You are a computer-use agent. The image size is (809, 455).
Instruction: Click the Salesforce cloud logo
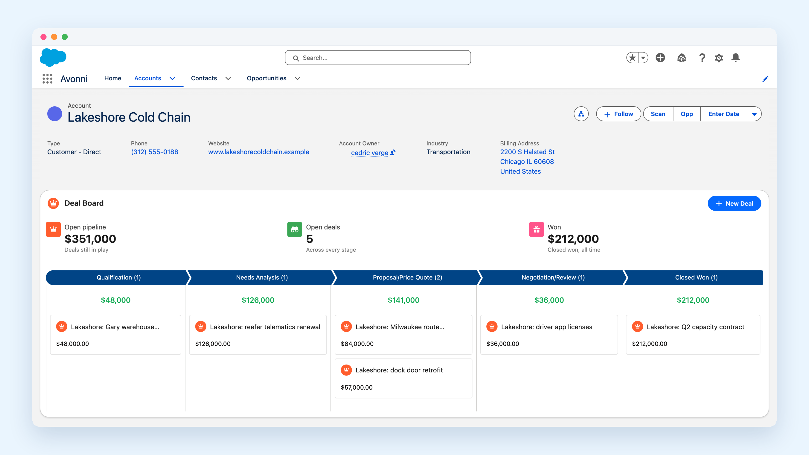[53, 57]
